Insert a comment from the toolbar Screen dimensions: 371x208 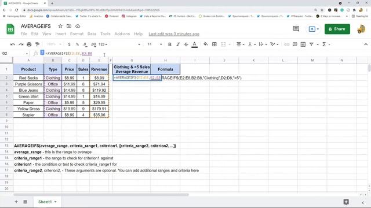point(295,44)
